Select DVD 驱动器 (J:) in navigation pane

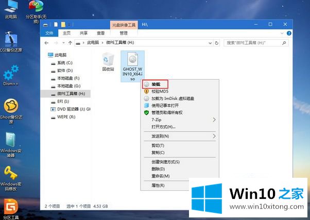(x=71, y=109)
